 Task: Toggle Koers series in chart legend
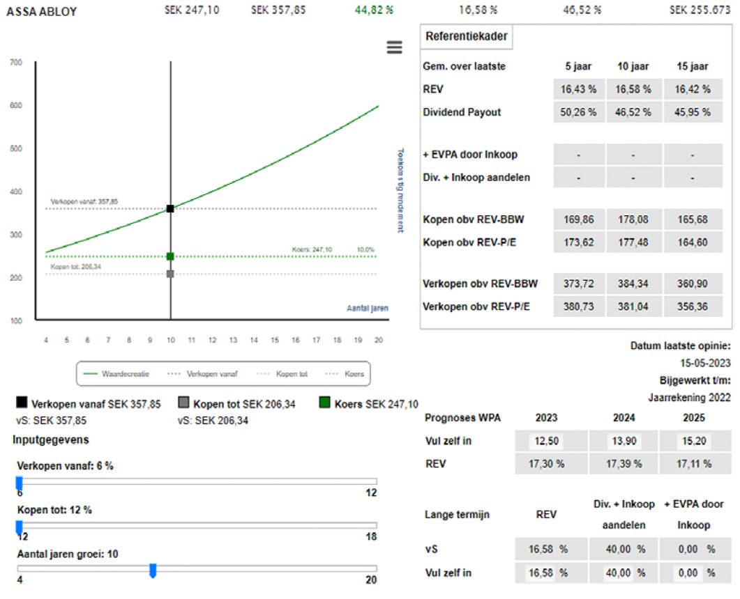click(345, 374)
